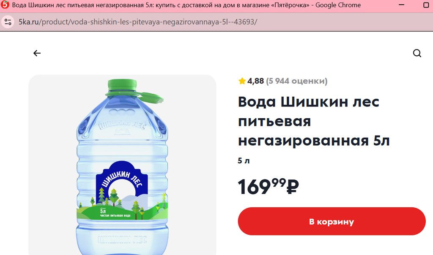
Task: Click the yellow rating star icon
Action: click(242, 81)
